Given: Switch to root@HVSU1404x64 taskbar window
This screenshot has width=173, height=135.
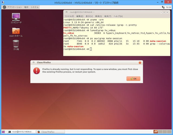Looking at the screenshot, I should pos(21,132).
